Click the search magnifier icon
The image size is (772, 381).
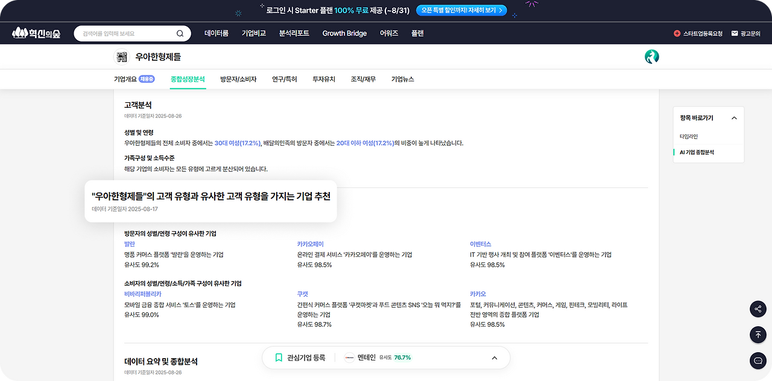pyautogui.click(x=180, y=33)
